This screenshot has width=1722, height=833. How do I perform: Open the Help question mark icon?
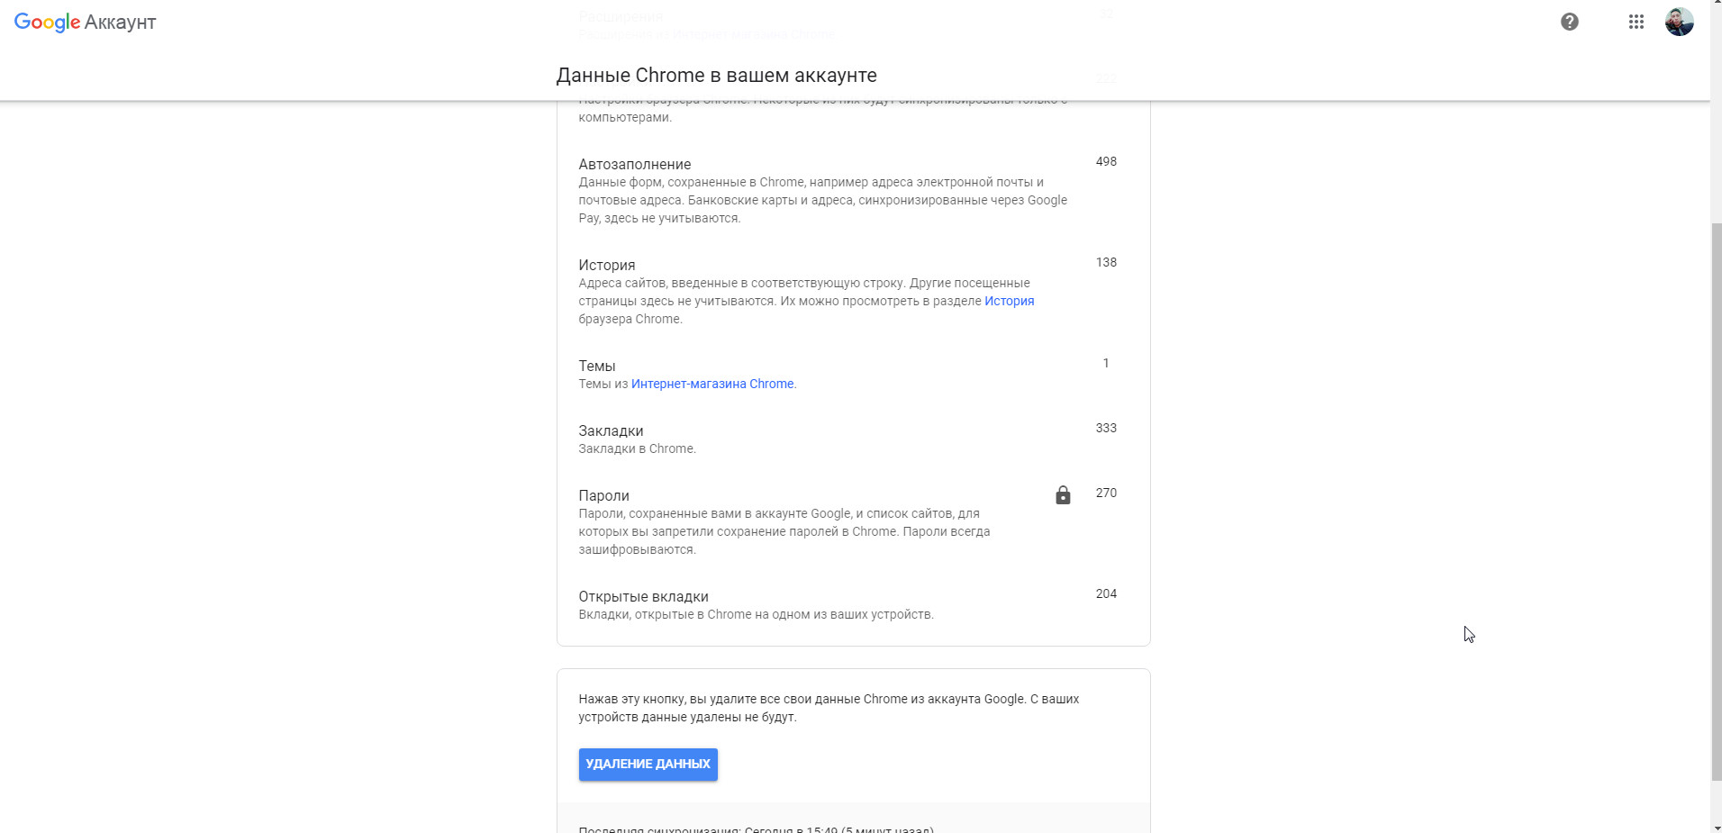pyautogui.click(x=1569, y=22)
